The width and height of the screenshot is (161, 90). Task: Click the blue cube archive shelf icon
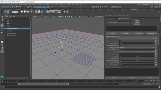(47, 12)
